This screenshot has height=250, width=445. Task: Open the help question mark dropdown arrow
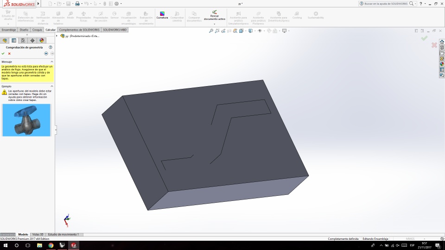click(x=425, y=4)
